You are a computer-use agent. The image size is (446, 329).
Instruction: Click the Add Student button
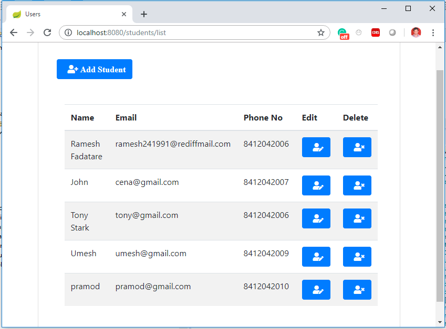(95, 69)
